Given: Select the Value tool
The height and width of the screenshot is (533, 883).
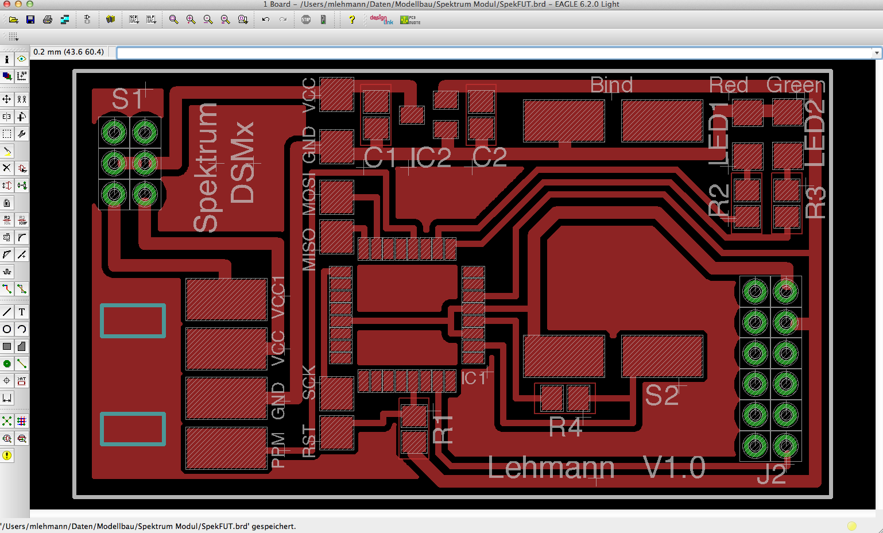Looking at the screenshot, I should (x=22, y=220).
